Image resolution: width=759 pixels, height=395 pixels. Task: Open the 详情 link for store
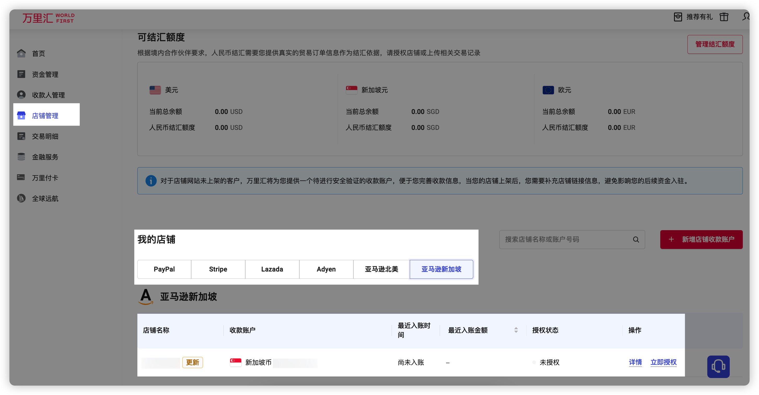(635, 362)
